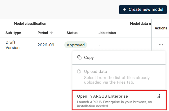Select the Draft Version sub-type cell
The height and width of the screenshot is (111, 169).
[13, 45]
